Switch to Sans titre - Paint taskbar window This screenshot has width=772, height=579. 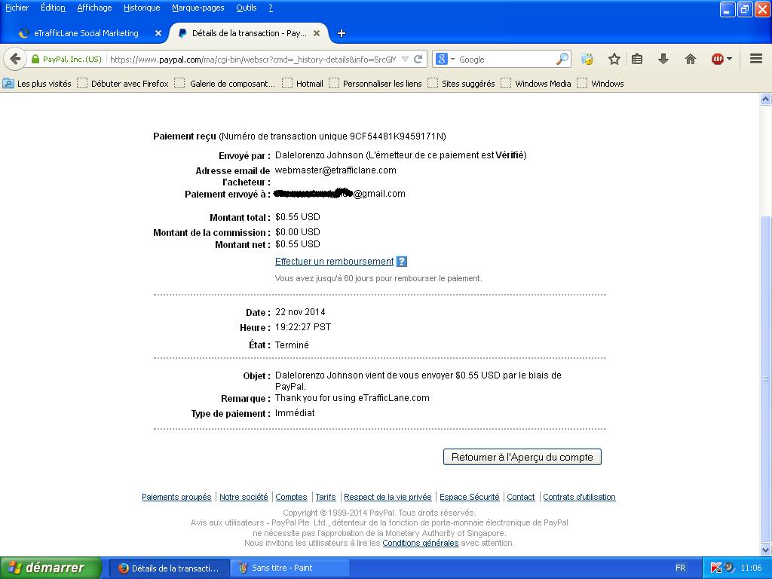pos(292,568)
